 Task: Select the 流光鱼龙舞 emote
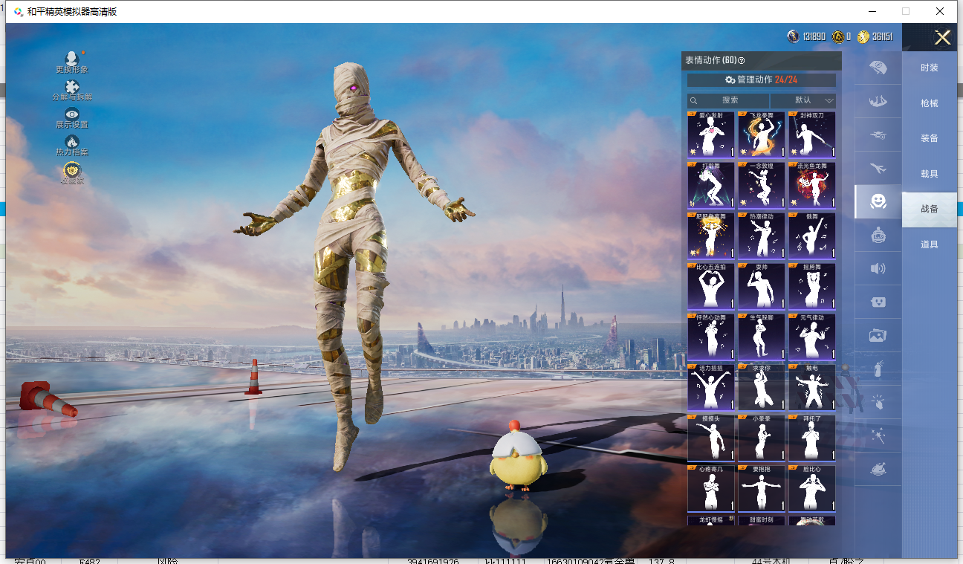[x=812, y=185]
